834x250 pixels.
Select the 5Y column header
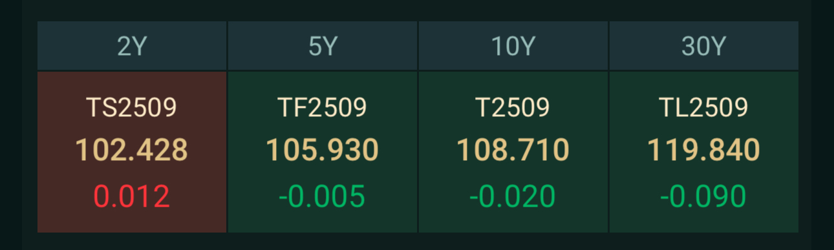(323, 46)
